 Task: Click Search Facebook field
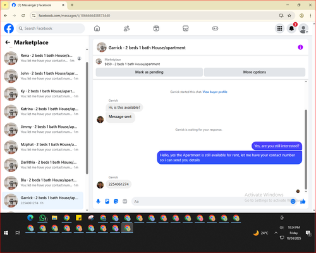coord(51,28)
